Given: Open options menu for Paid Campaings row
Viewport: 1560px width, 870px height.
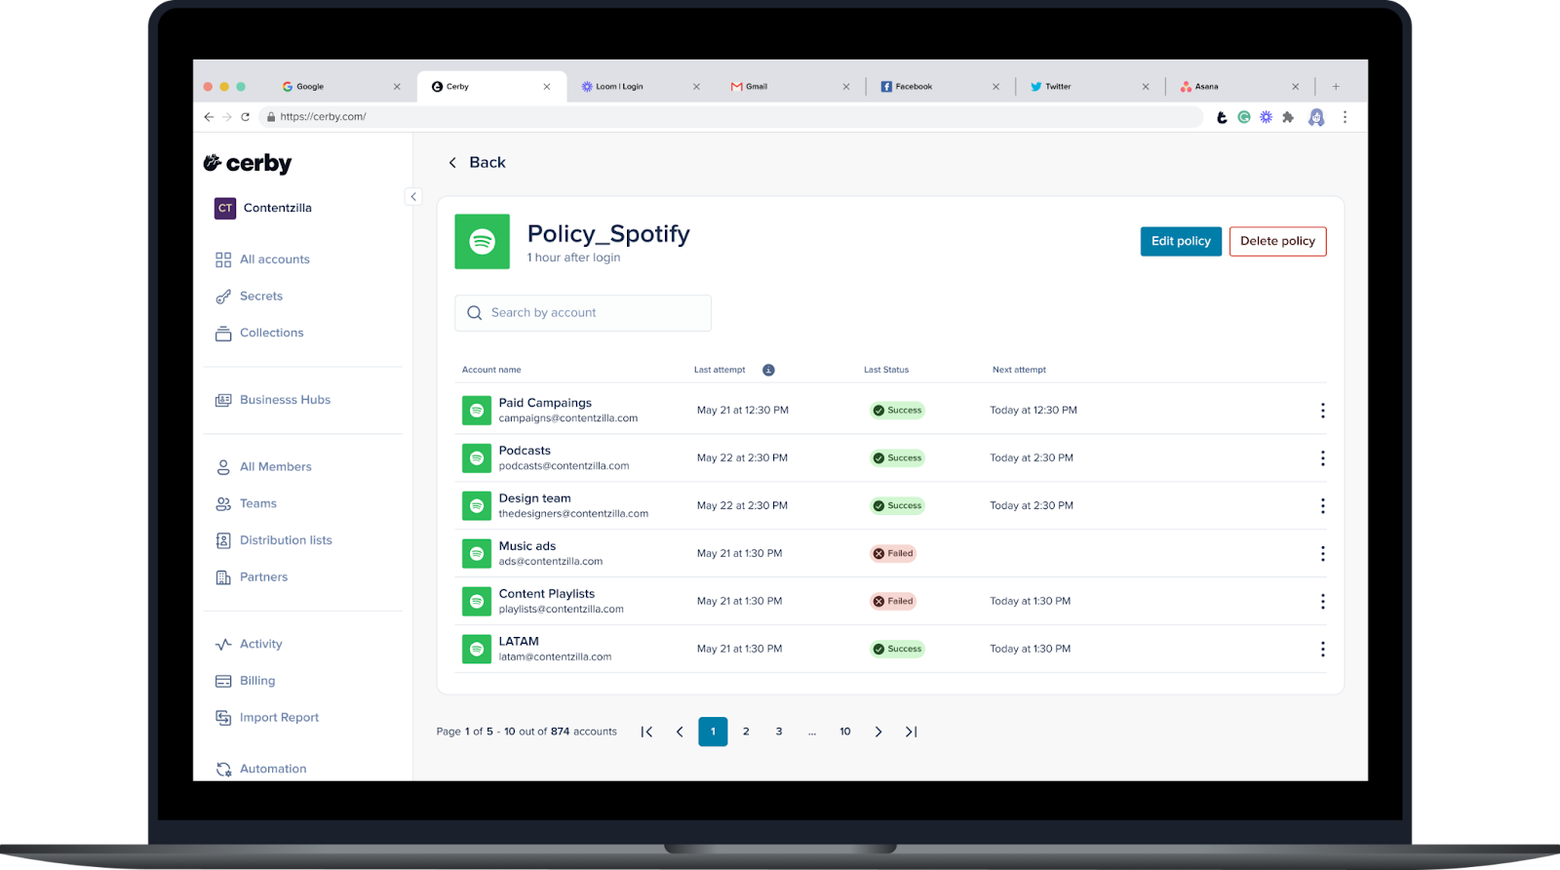Looking at the screenshot, I should coord(1322,411).
